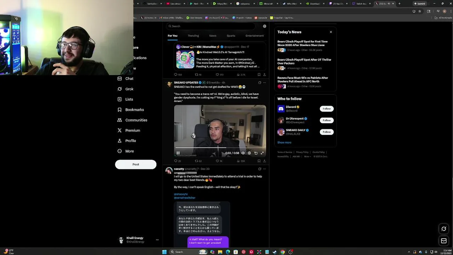Switch to the Sports tab
Viewport: 453px width, 255px height.
[231, 36]
